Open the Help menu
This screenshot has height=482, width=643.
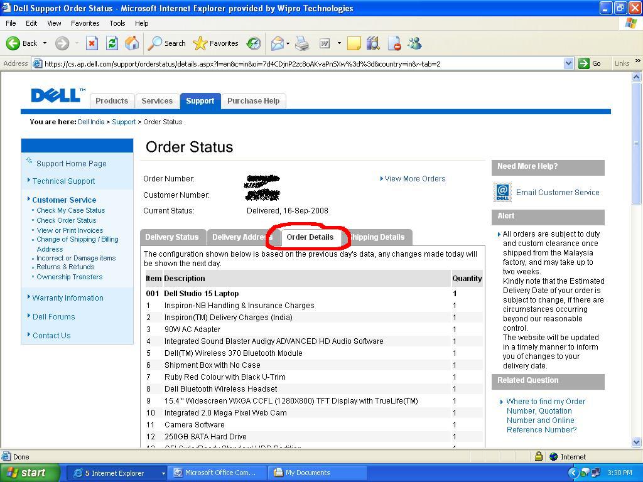point(141,23)
